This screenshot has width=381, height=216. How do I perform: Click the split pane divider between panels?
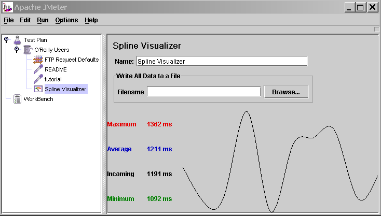click(104, 123)
